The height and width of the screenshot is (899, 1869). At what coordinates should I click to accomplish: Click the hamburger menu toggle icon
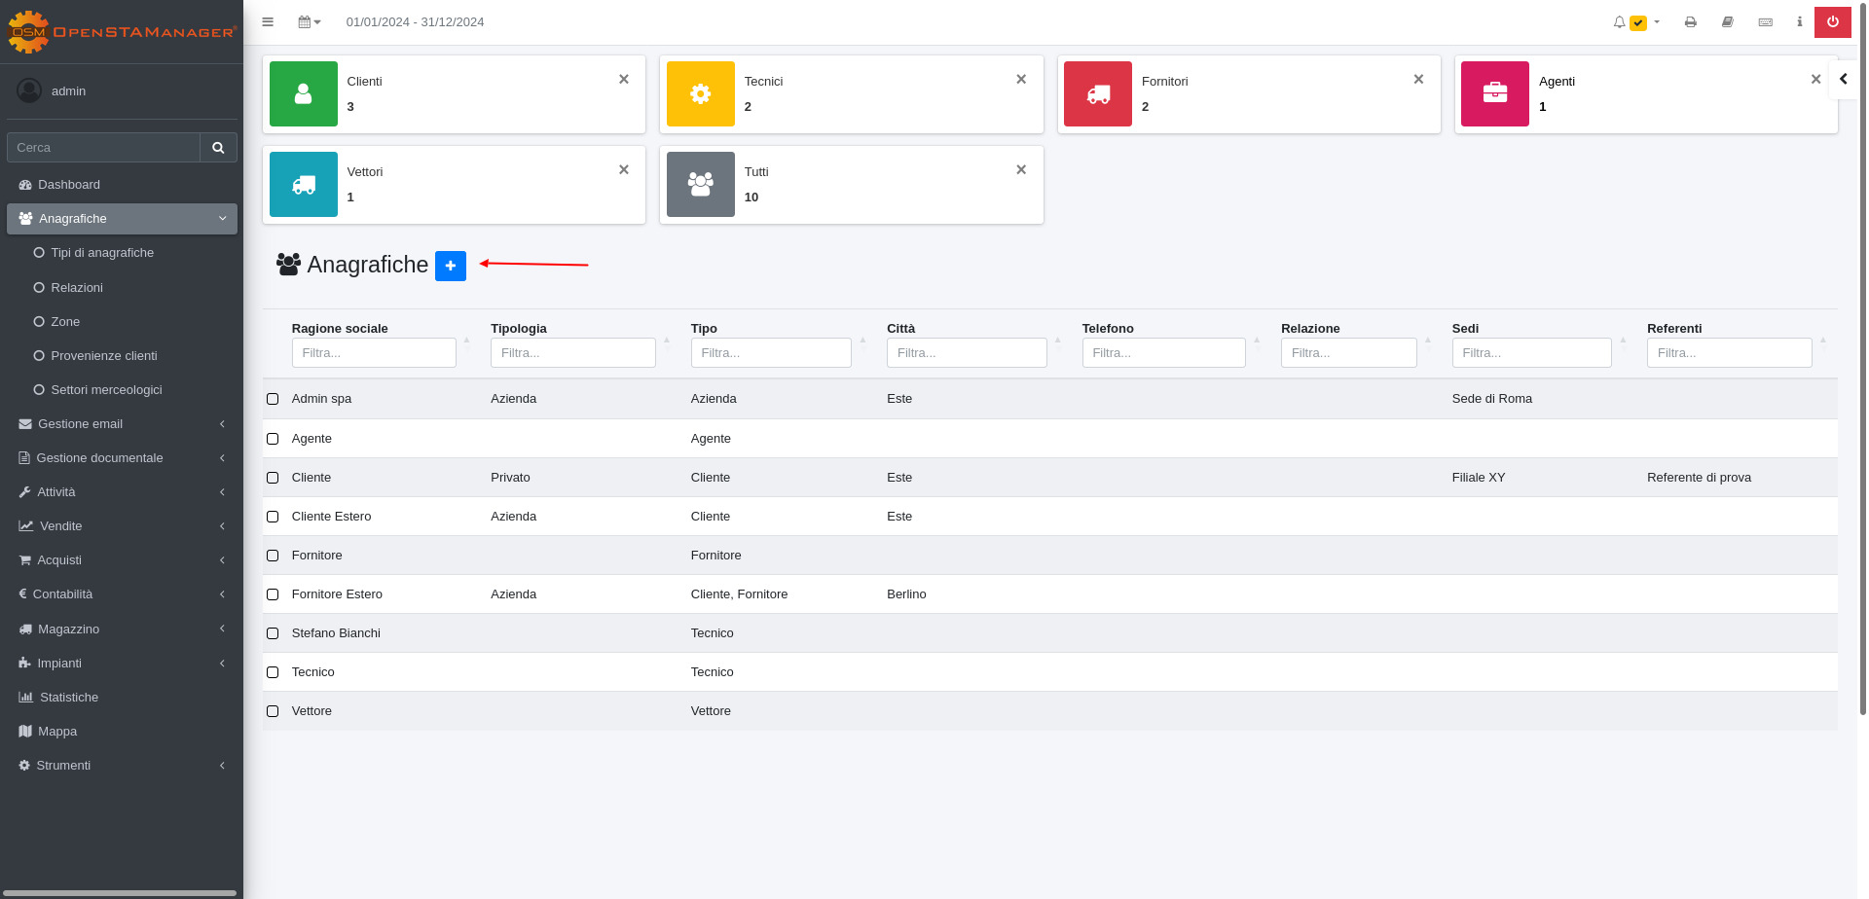(268, 21)
